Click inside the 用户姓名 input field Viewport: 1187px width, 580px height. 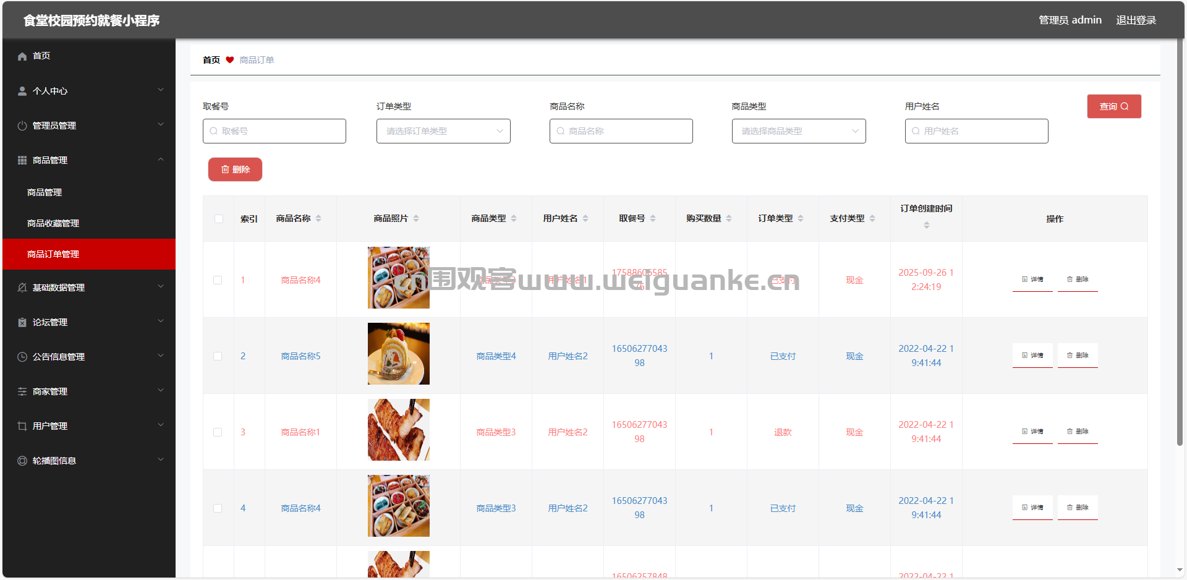coord(977,131)
